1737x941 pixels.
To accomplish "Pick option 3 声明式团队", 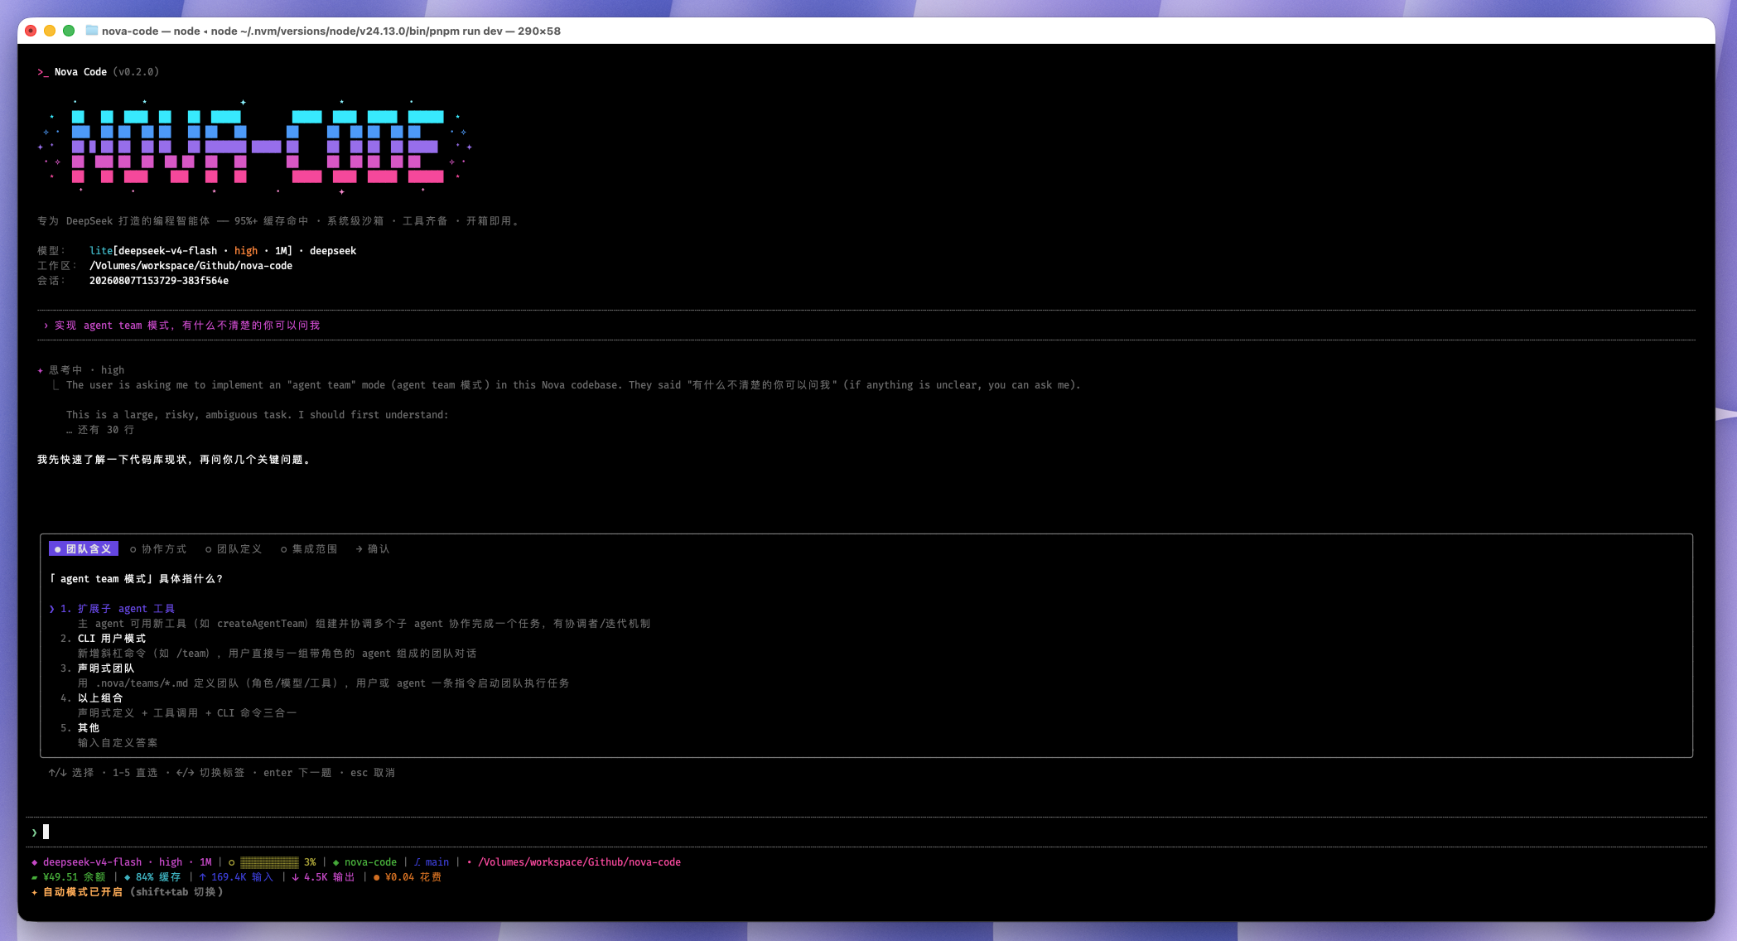I will (x=97, y=668).
